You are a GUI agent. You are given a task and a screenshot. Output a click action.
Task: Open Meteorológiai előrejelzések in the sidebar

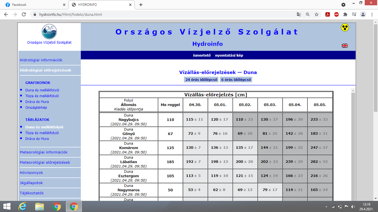(x=45, y=163)
